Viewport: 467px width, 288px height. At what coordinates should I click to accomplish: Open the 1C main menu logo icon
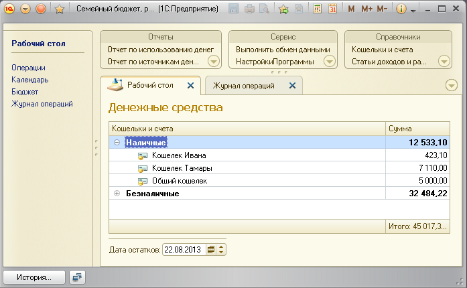(x=9, y=9)
